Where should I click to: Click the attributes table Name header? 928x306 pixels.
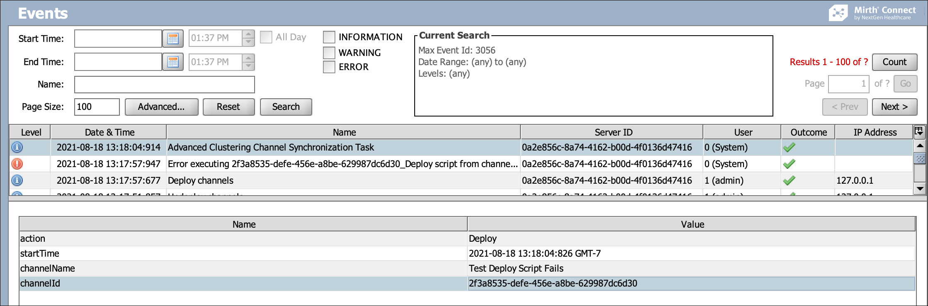pyautogui.click(x=243, y=224)
